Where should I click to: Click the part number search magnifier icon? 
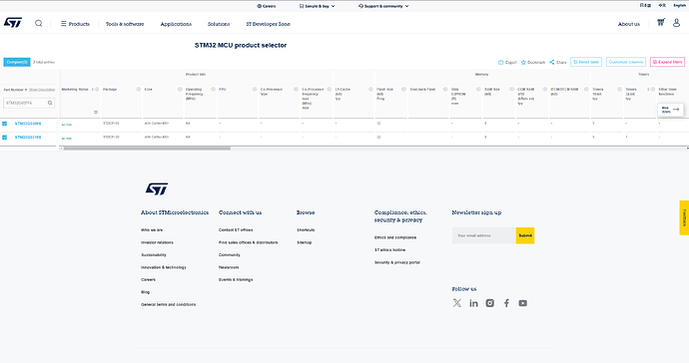tap(50, 103)
